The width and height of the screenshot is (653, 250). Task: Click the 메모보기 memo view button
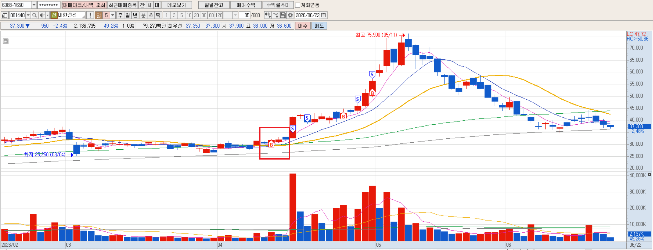(177, 5)
